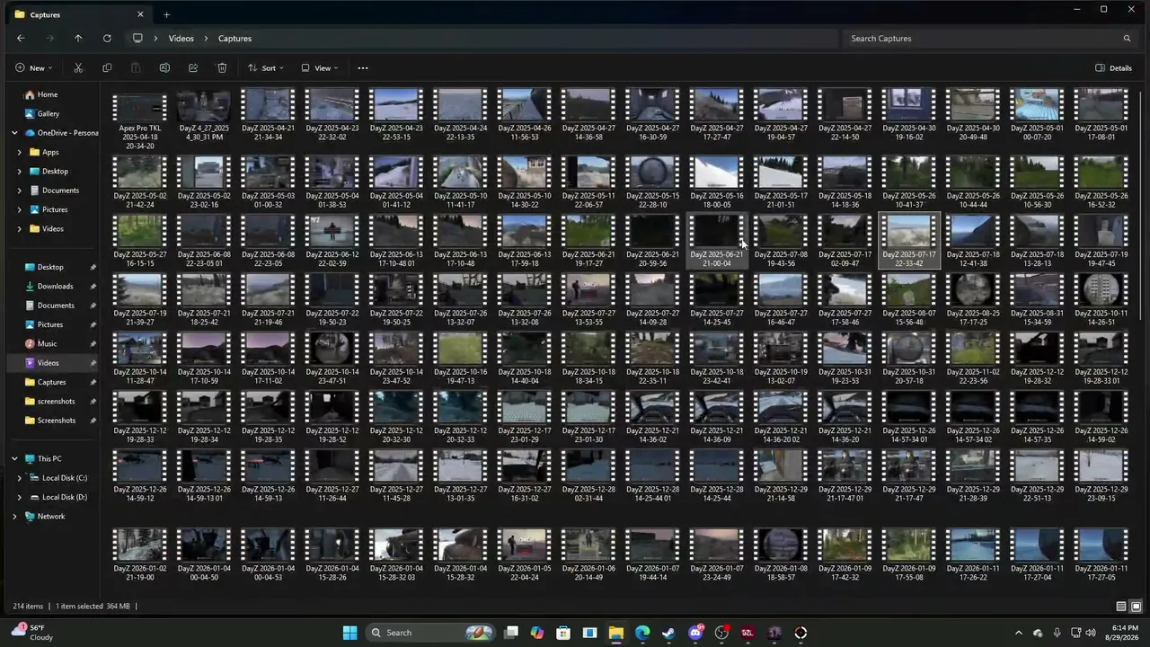Select video DayZ 2025-05-01 17-08-01
This screenshot has height=647, width=1150.
(1101, 116)
